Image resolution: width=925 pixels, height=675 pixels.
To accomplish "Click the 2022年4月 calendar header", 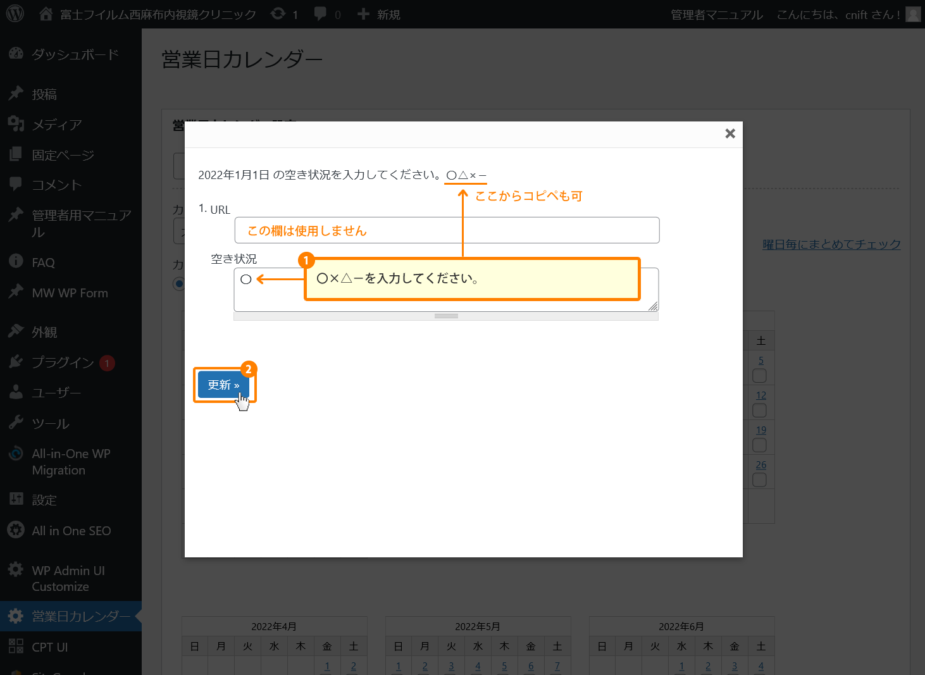I will coord(274,626).
